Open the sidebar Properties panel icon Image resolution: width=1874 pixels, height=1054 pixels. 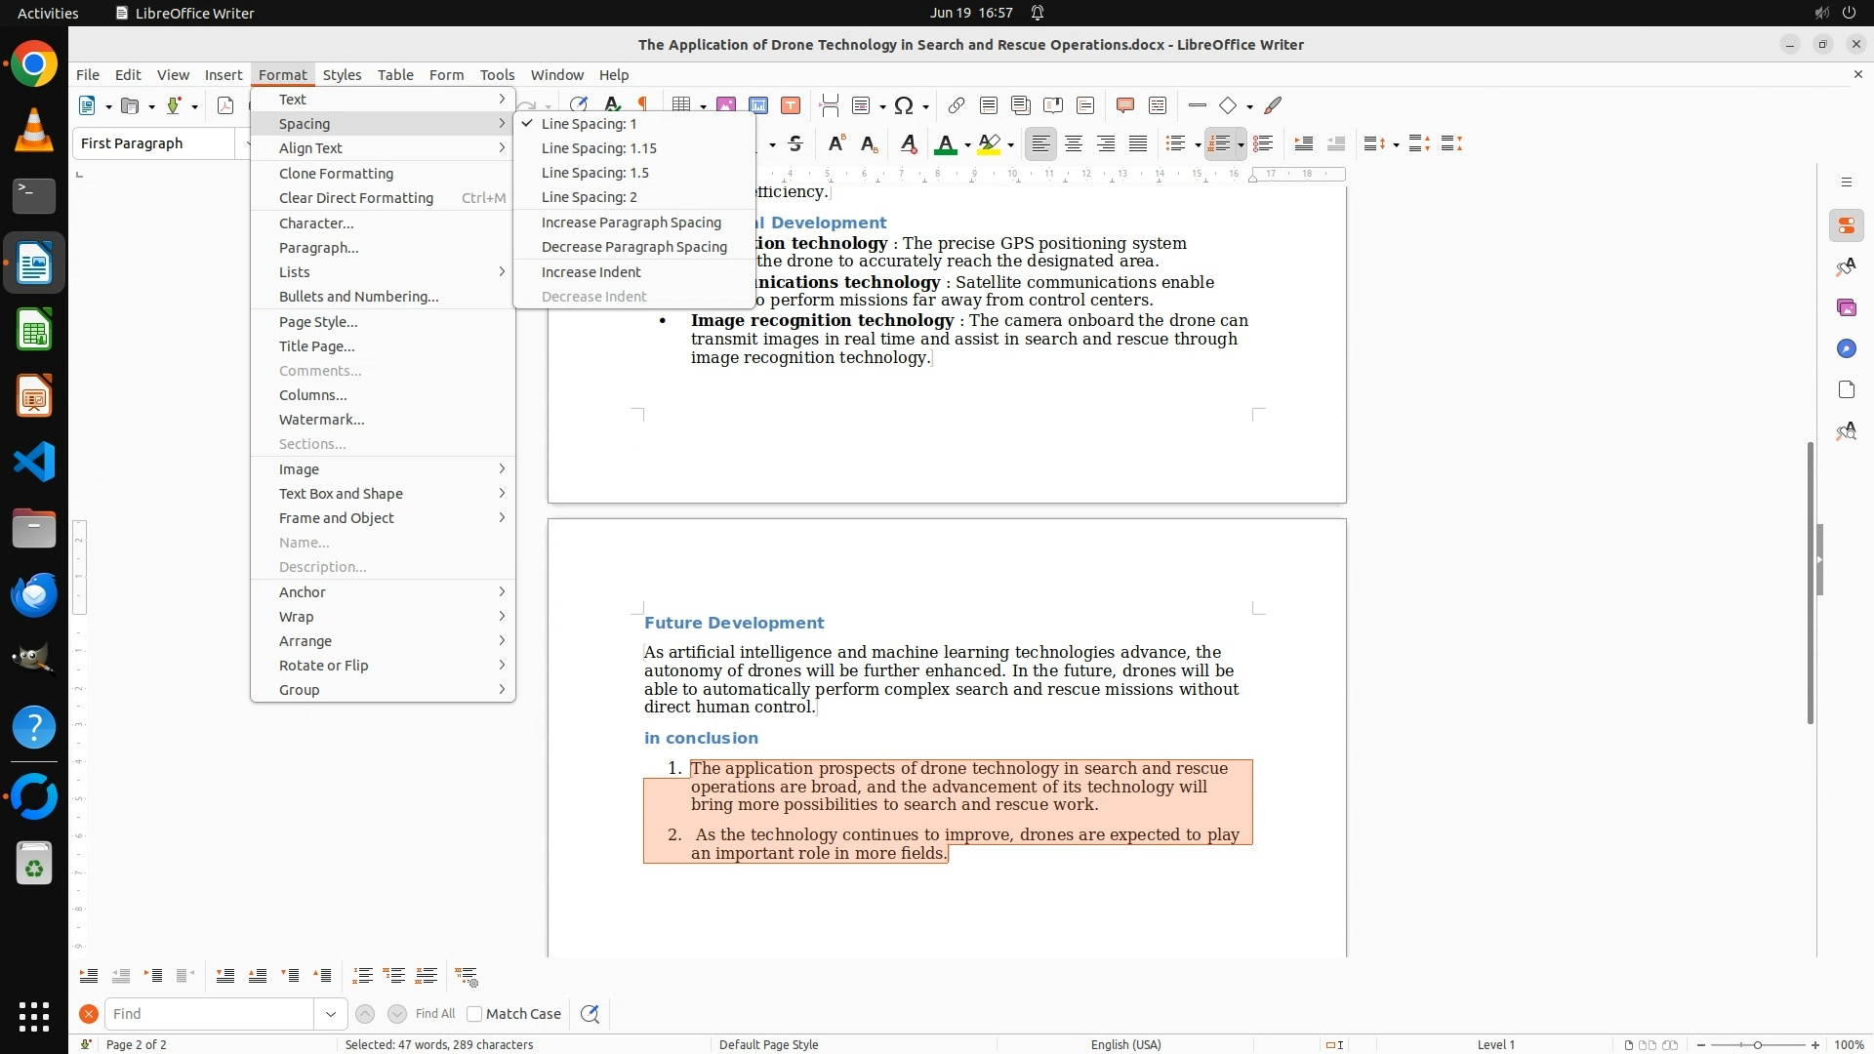tap(1846, 226)
